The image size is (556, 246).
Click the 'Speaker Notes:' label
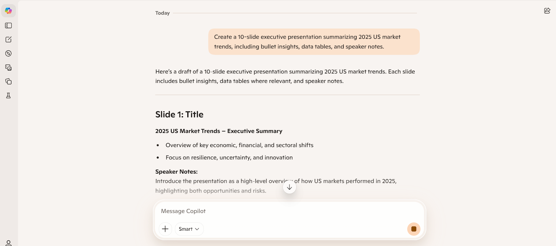(x=176, y=172)
